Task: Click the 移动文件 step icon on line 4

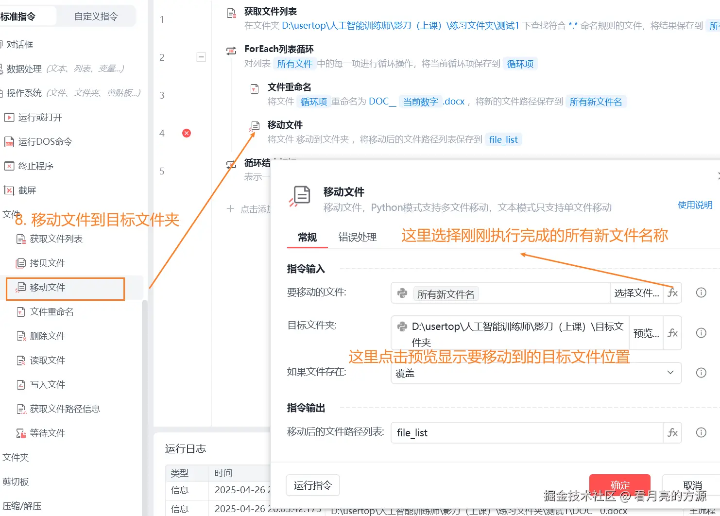Action: pyautogui.click(x=254, y=126)
